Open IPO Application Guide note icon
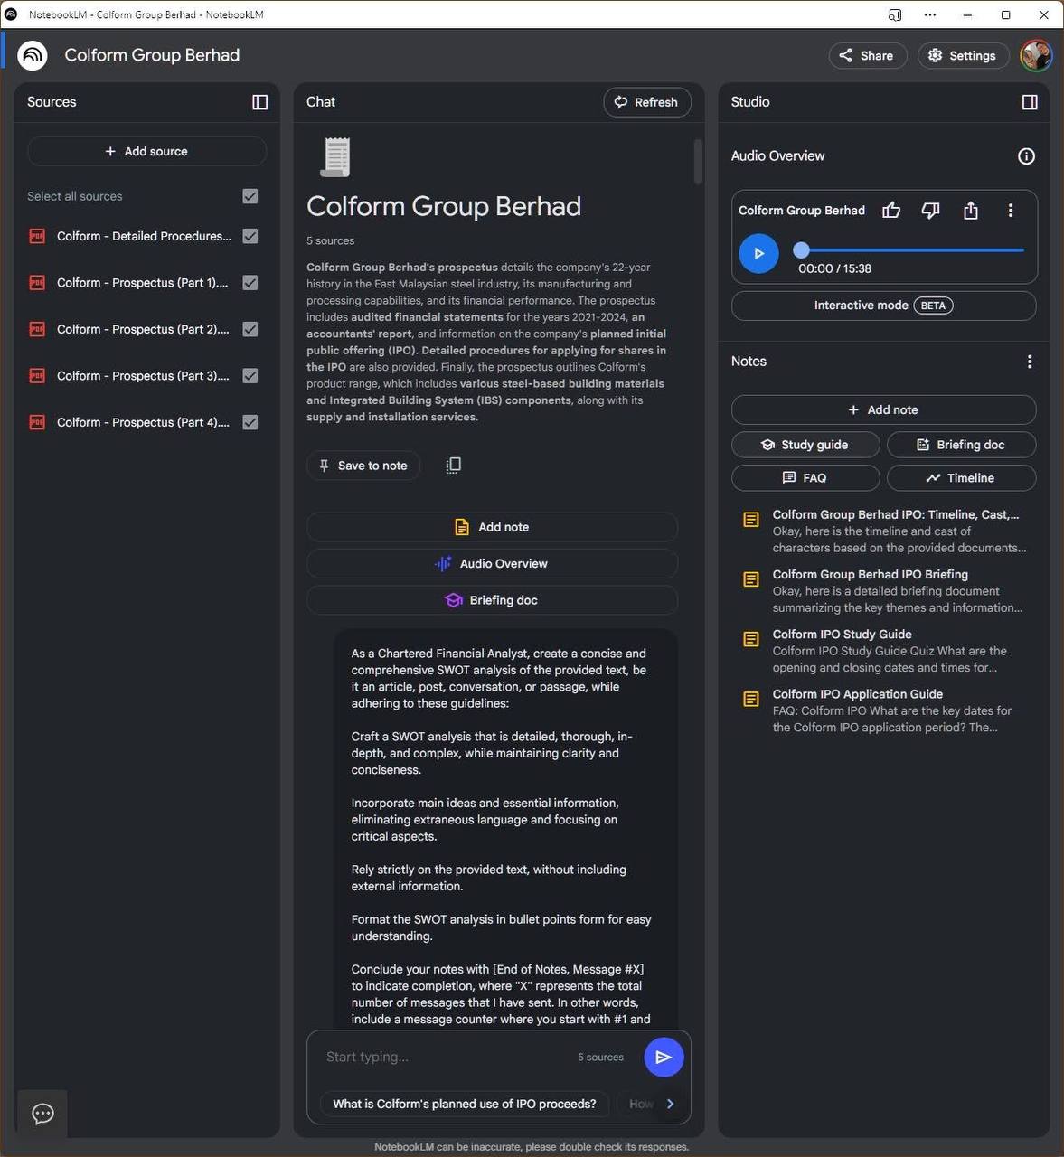Screen dimensions: 1064x1157 750,699
